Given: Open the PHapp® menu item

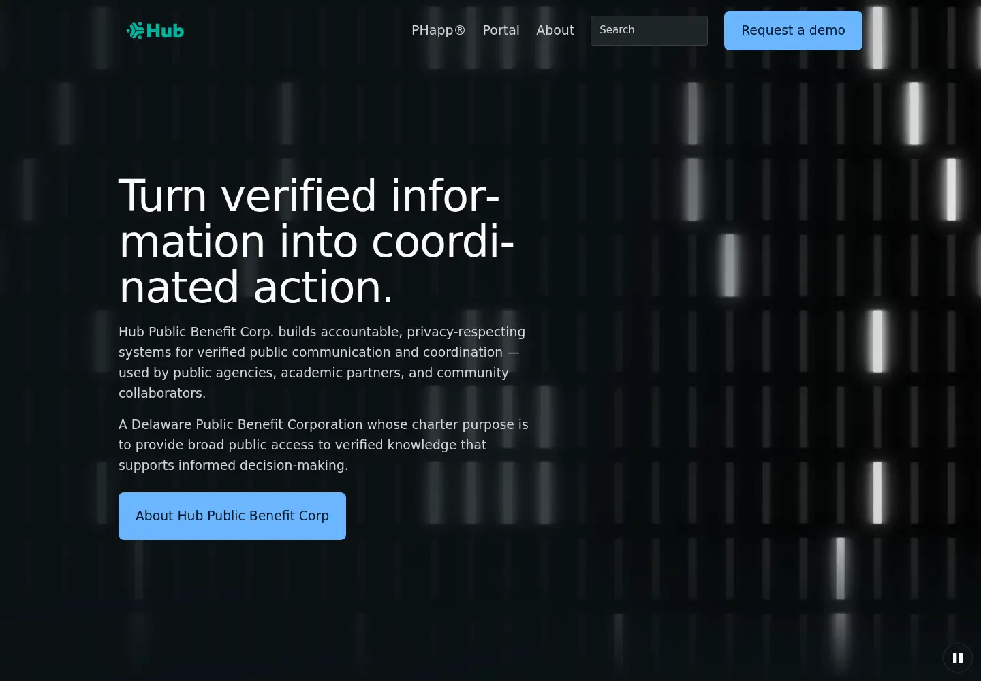Looking at the screenshot, I should [439, 31].
